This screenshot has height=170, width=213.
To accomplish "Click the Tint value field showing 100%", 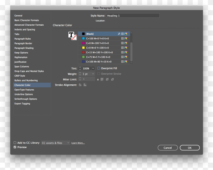I will pyautogui.click(x=86, y=68).
